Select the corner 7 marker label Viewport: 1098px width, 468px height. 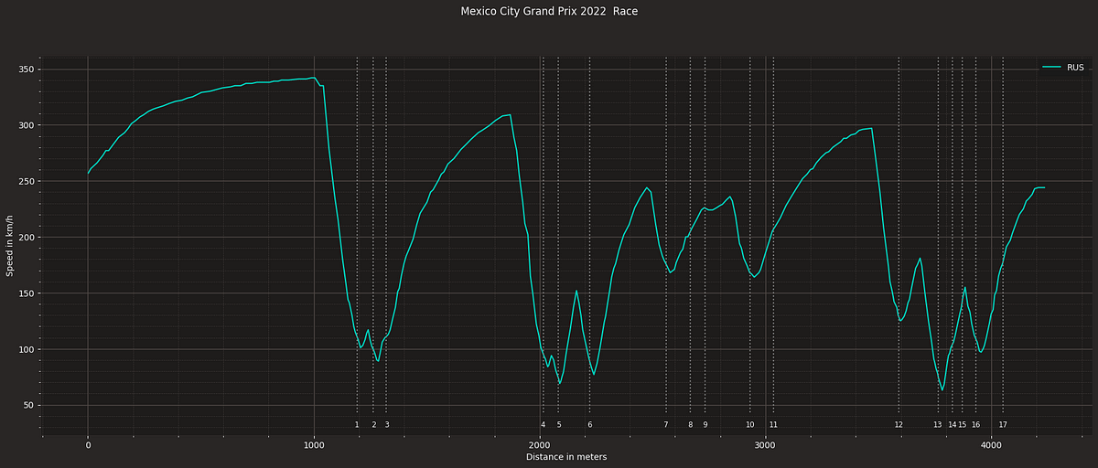click(x=666, y=425)
